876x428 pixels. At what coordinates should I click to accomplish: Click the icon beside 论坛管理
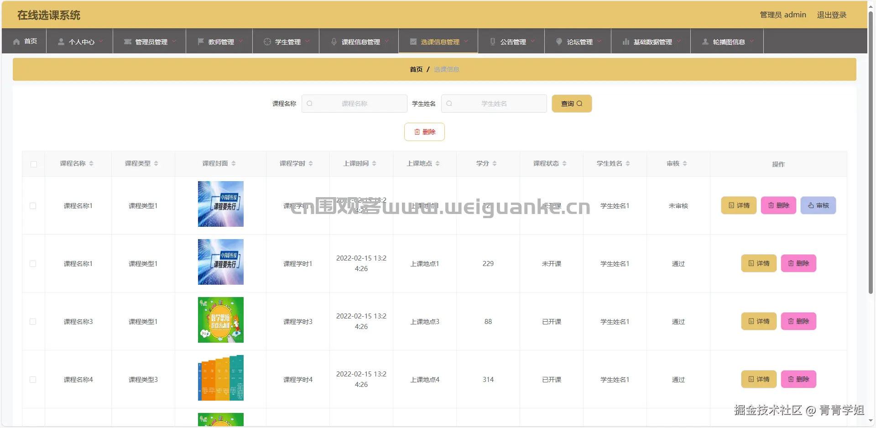[559, 42]
